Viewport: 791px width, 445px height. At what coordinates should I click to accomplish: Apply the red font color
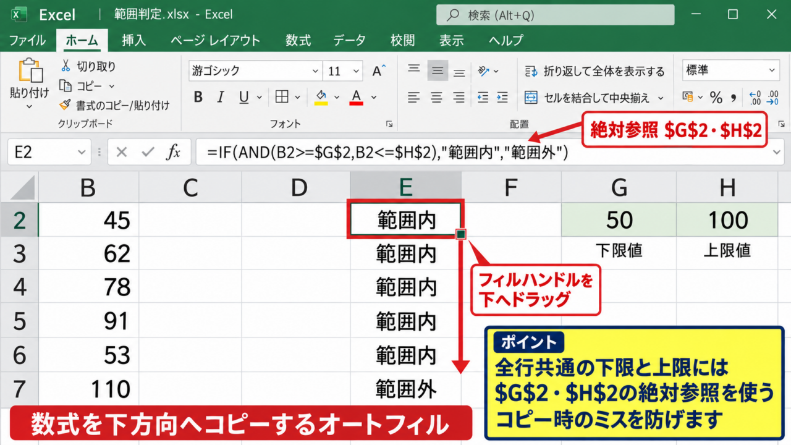(356, 98)
